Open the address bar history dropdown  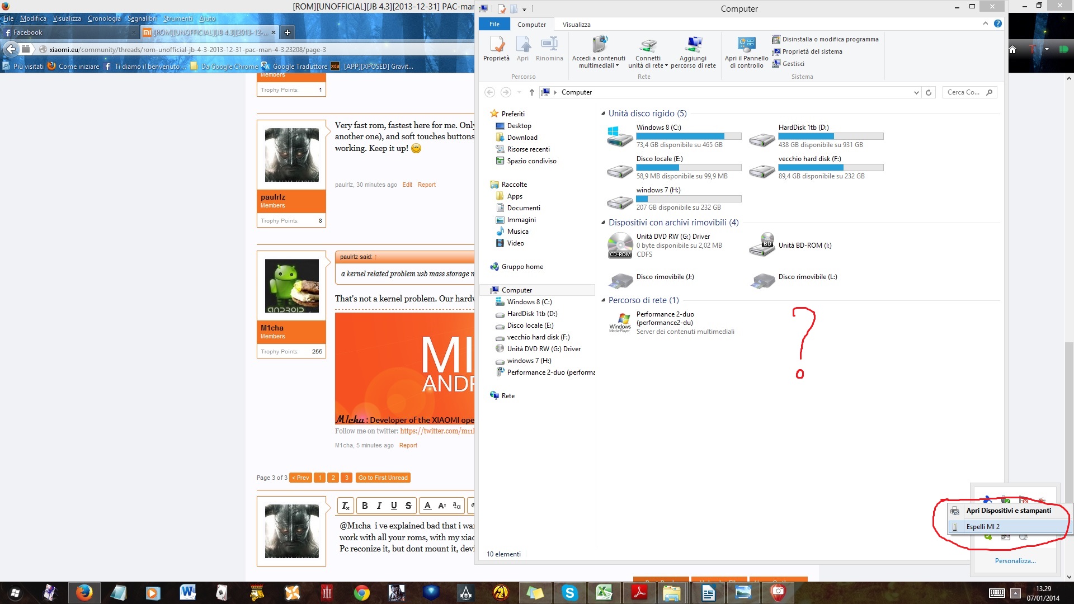[x=916, y=93]
